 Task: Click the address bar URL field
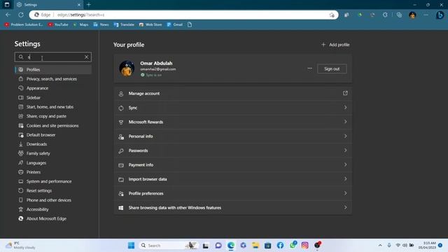(183, 15)
